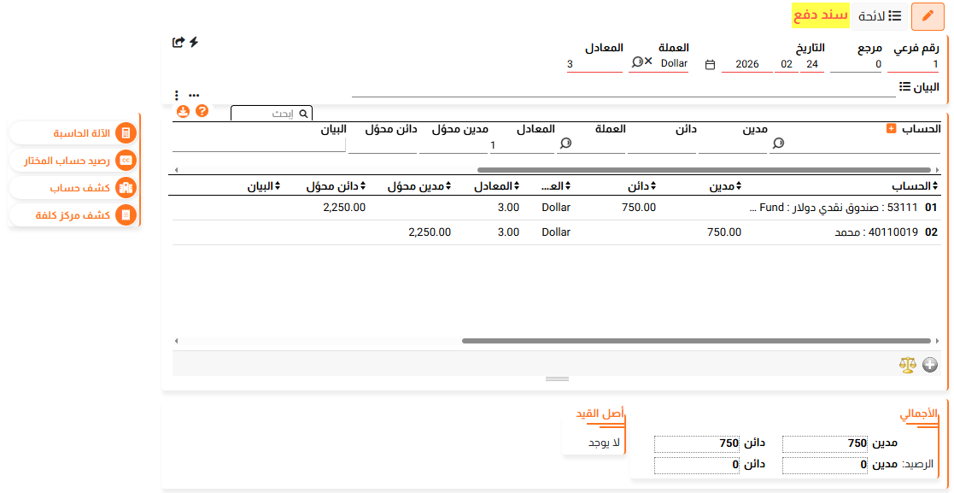Click the كشف حساب side button
954x493 pixels.
[73, 188]
